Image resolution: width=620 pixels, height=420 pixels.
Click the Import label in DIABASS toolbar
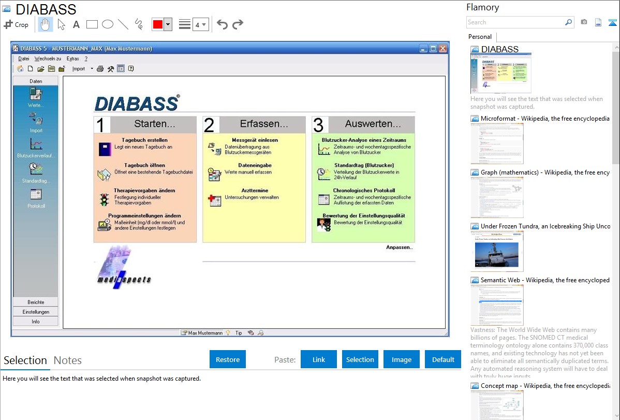79,69
